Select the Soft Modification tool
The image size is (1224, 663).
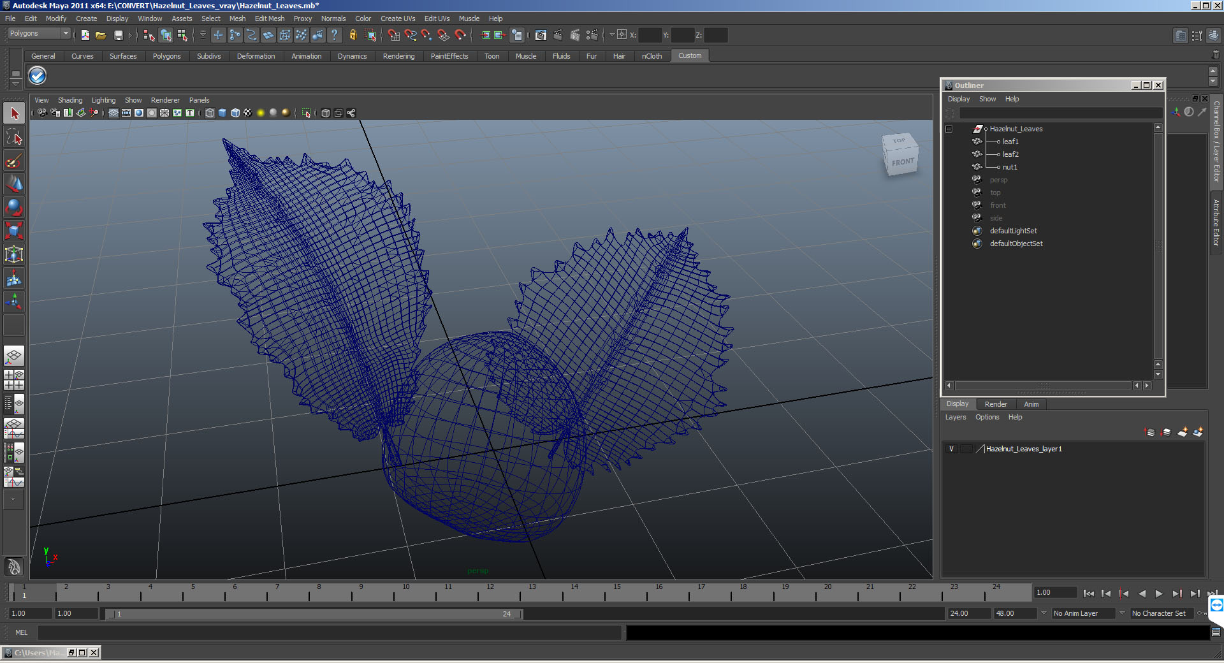pos(14,278)
